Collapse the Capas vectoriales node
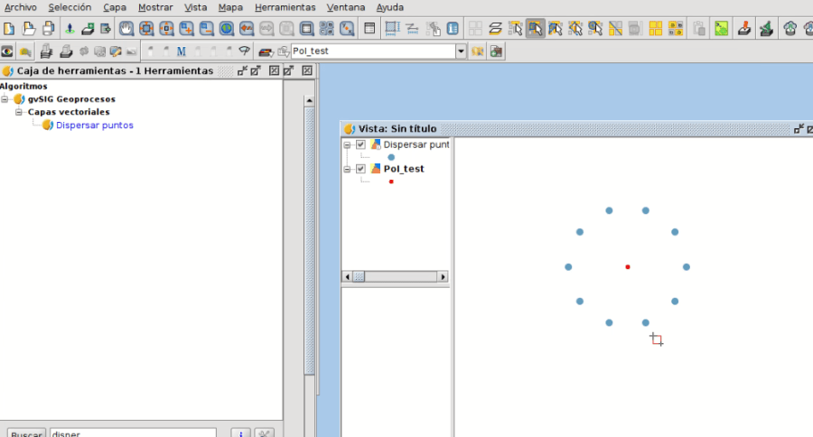Image resolution: width=813 pixels, height=437 pixels. click(x=18, y=112)
